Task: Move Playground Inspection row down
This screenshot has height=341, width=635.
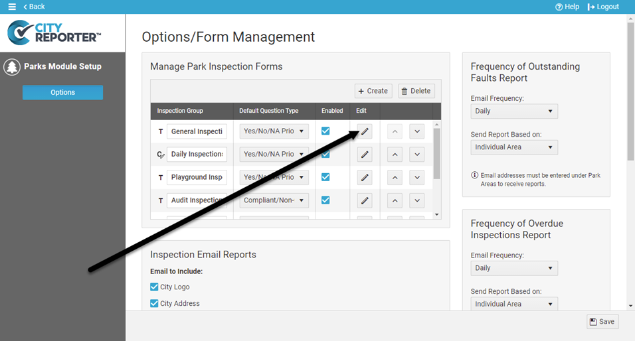Action: click(x=416, y=178)
